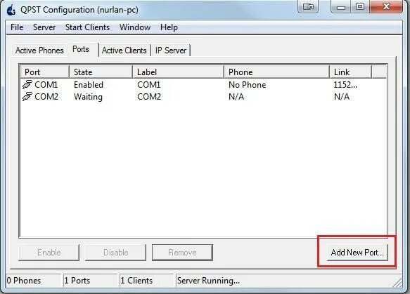This screenshot has height=294, width=410.
Task: Open the File menu
Action: point(17,27)
